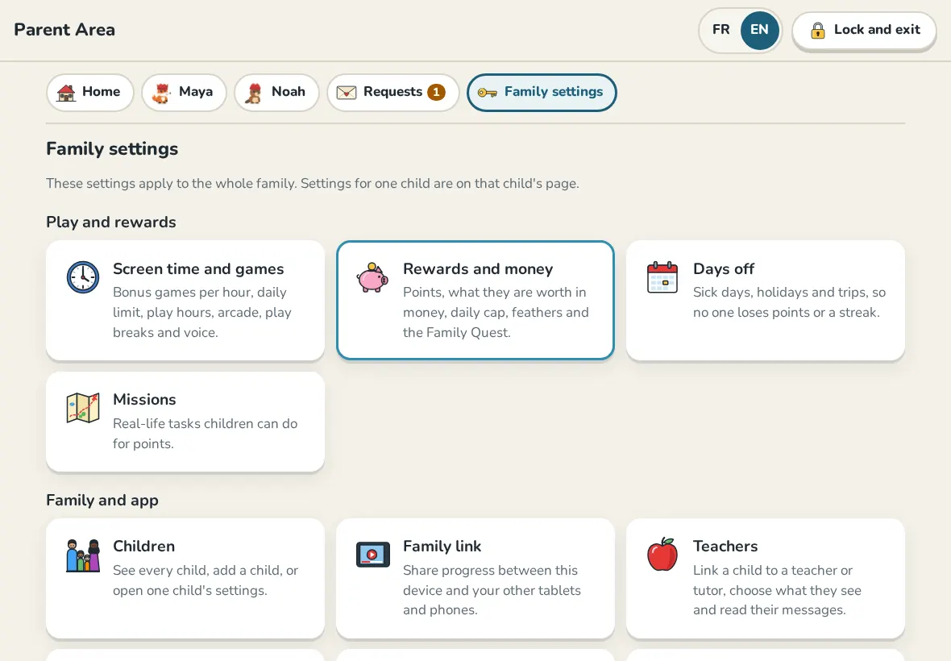Click the description starting 'Sick days, holidays and trips'
Image resolution: width=951 pixels, height=661 pixels.
tap(790, 302)
